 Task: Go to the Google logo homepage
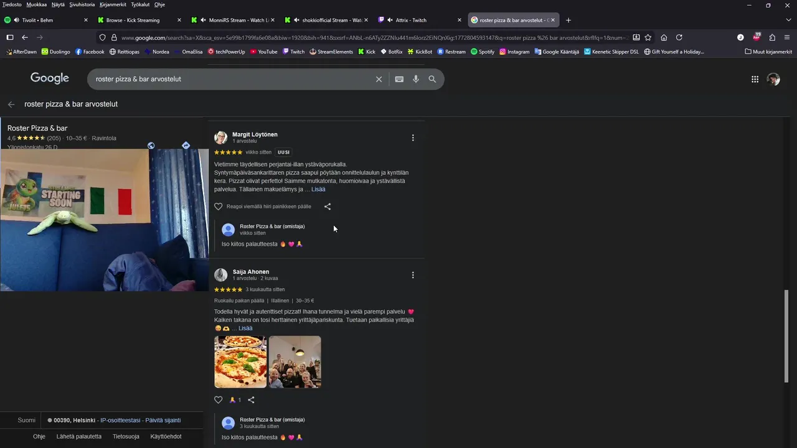50,78
